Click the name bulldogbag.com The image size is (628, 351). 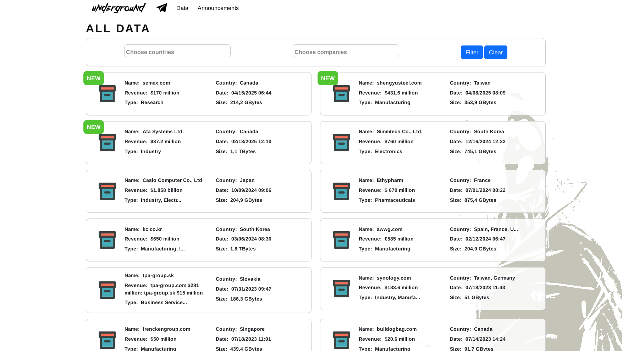coord(397,329)
